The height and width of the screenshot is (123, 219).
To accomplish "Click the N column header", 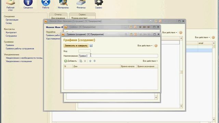I will [68, 66].
